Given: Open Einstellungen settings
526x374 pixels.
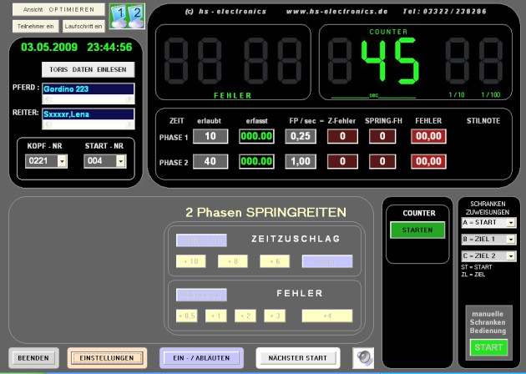Looking at the screenshot, I should pos(107,358).
